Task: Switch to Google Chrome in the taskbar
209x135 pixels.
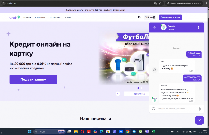Action: 128,132
